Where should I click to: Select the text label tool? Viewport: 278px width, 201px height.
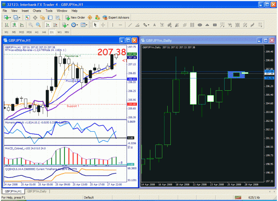pos(162,25)
